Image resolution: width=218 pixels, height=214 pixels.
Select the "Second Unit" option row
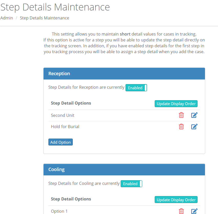pos(63,115)
